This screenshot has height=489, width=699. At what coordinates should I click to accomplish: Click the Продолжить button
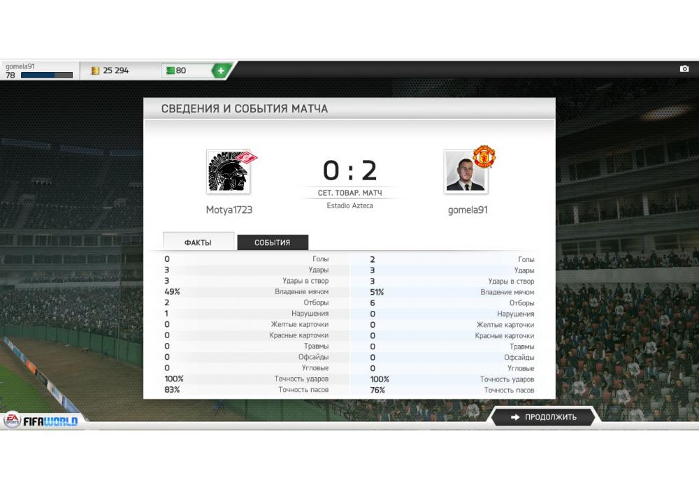(x=544, y=417)
